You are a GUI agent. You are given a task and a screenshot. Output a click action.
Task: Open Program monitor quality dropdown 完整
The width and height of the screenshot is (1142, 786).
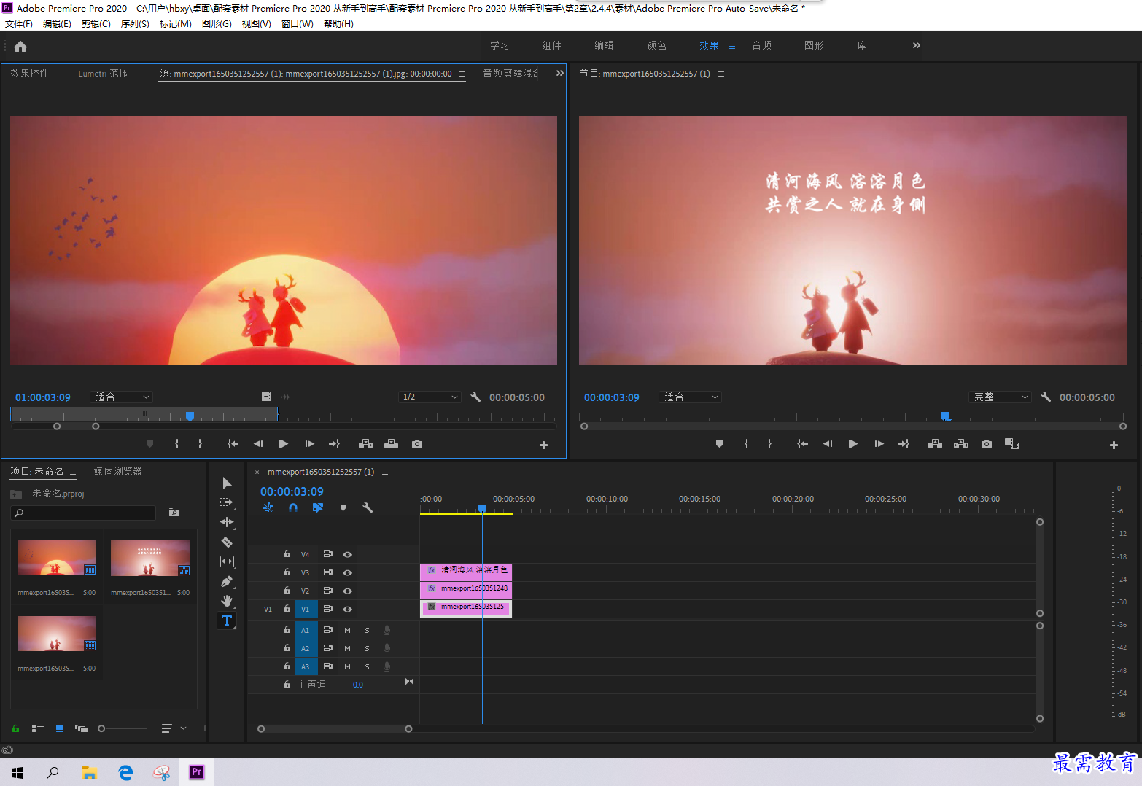[x=1001, y=397]
